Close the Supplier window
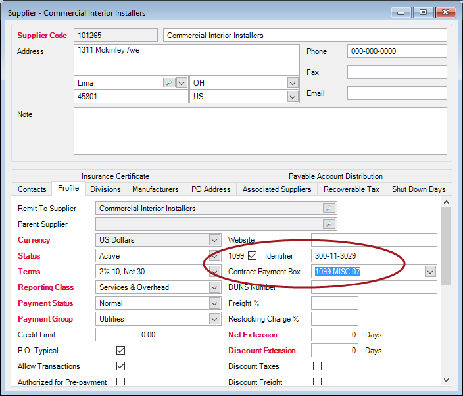The image size is (463, 396). [446, 12]
